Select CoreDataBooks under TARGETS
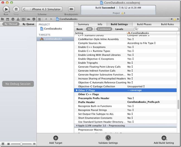The width and height of the screenshot is (181, 147). point(55,39)
